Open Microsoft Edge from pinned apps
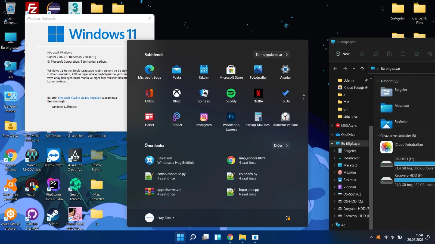This screenshot has height=244, width=435. (150, 72)
